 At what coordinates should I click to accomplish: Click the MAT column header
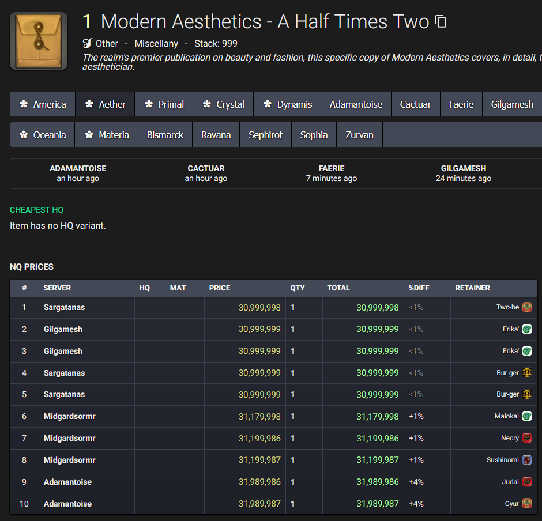(x=178, y=288)
